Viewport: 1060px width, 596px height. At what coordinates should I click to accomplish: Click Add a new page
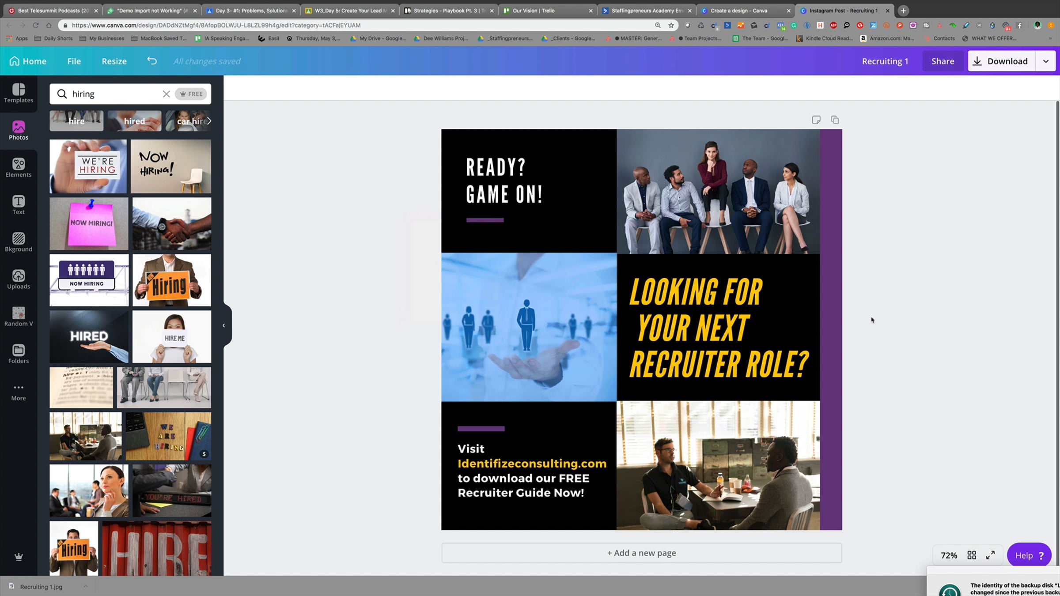[641, 553]
